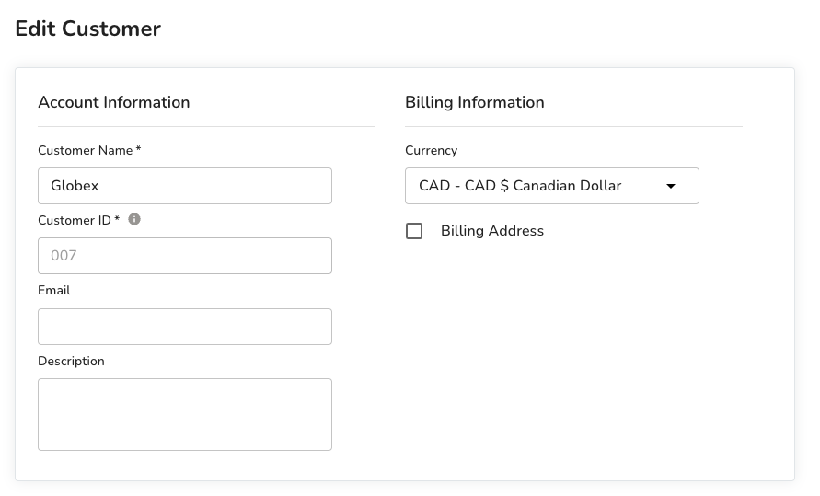Click the info icon beside Customer ID

pos(134,219)
